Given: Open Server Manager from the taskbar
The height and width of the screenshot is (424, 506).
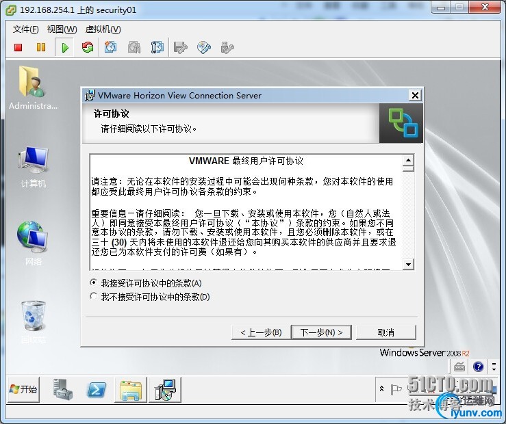Looking at the screenshot, I should (x=62, y=389).
